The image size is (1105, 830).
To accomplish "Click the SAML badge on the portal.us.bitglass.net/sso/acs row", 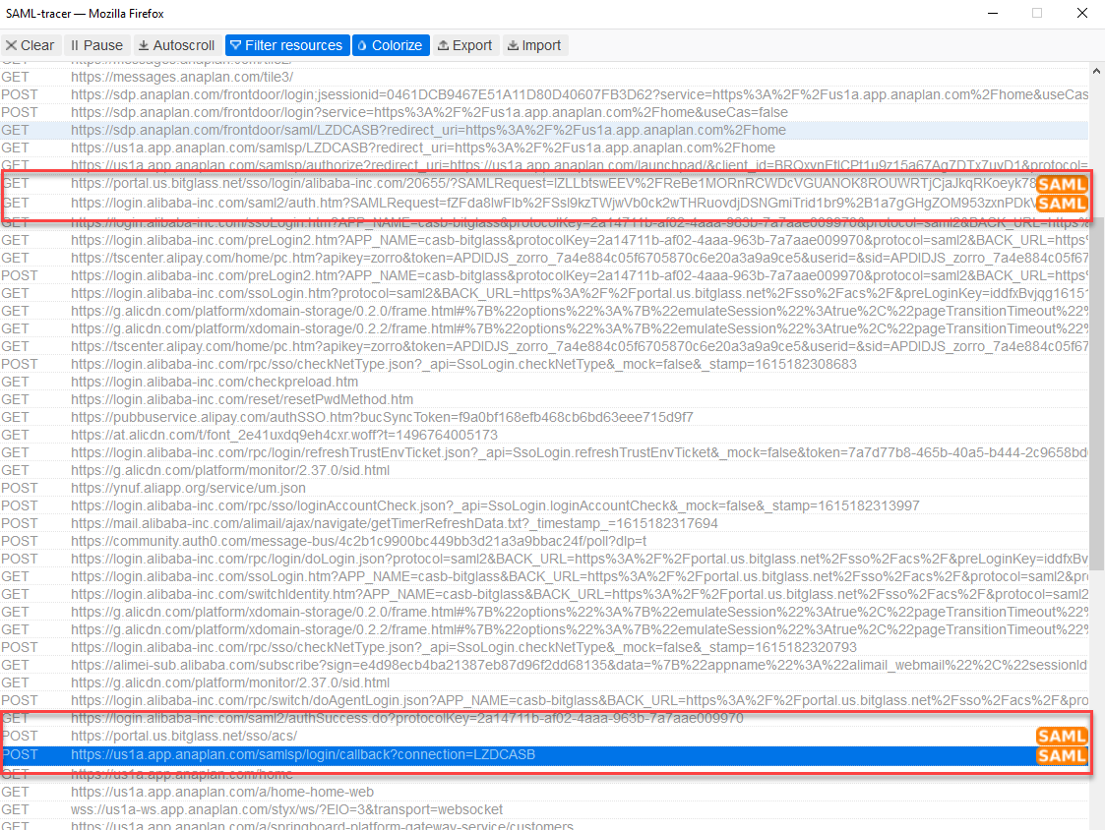I will click(1062, 736).
